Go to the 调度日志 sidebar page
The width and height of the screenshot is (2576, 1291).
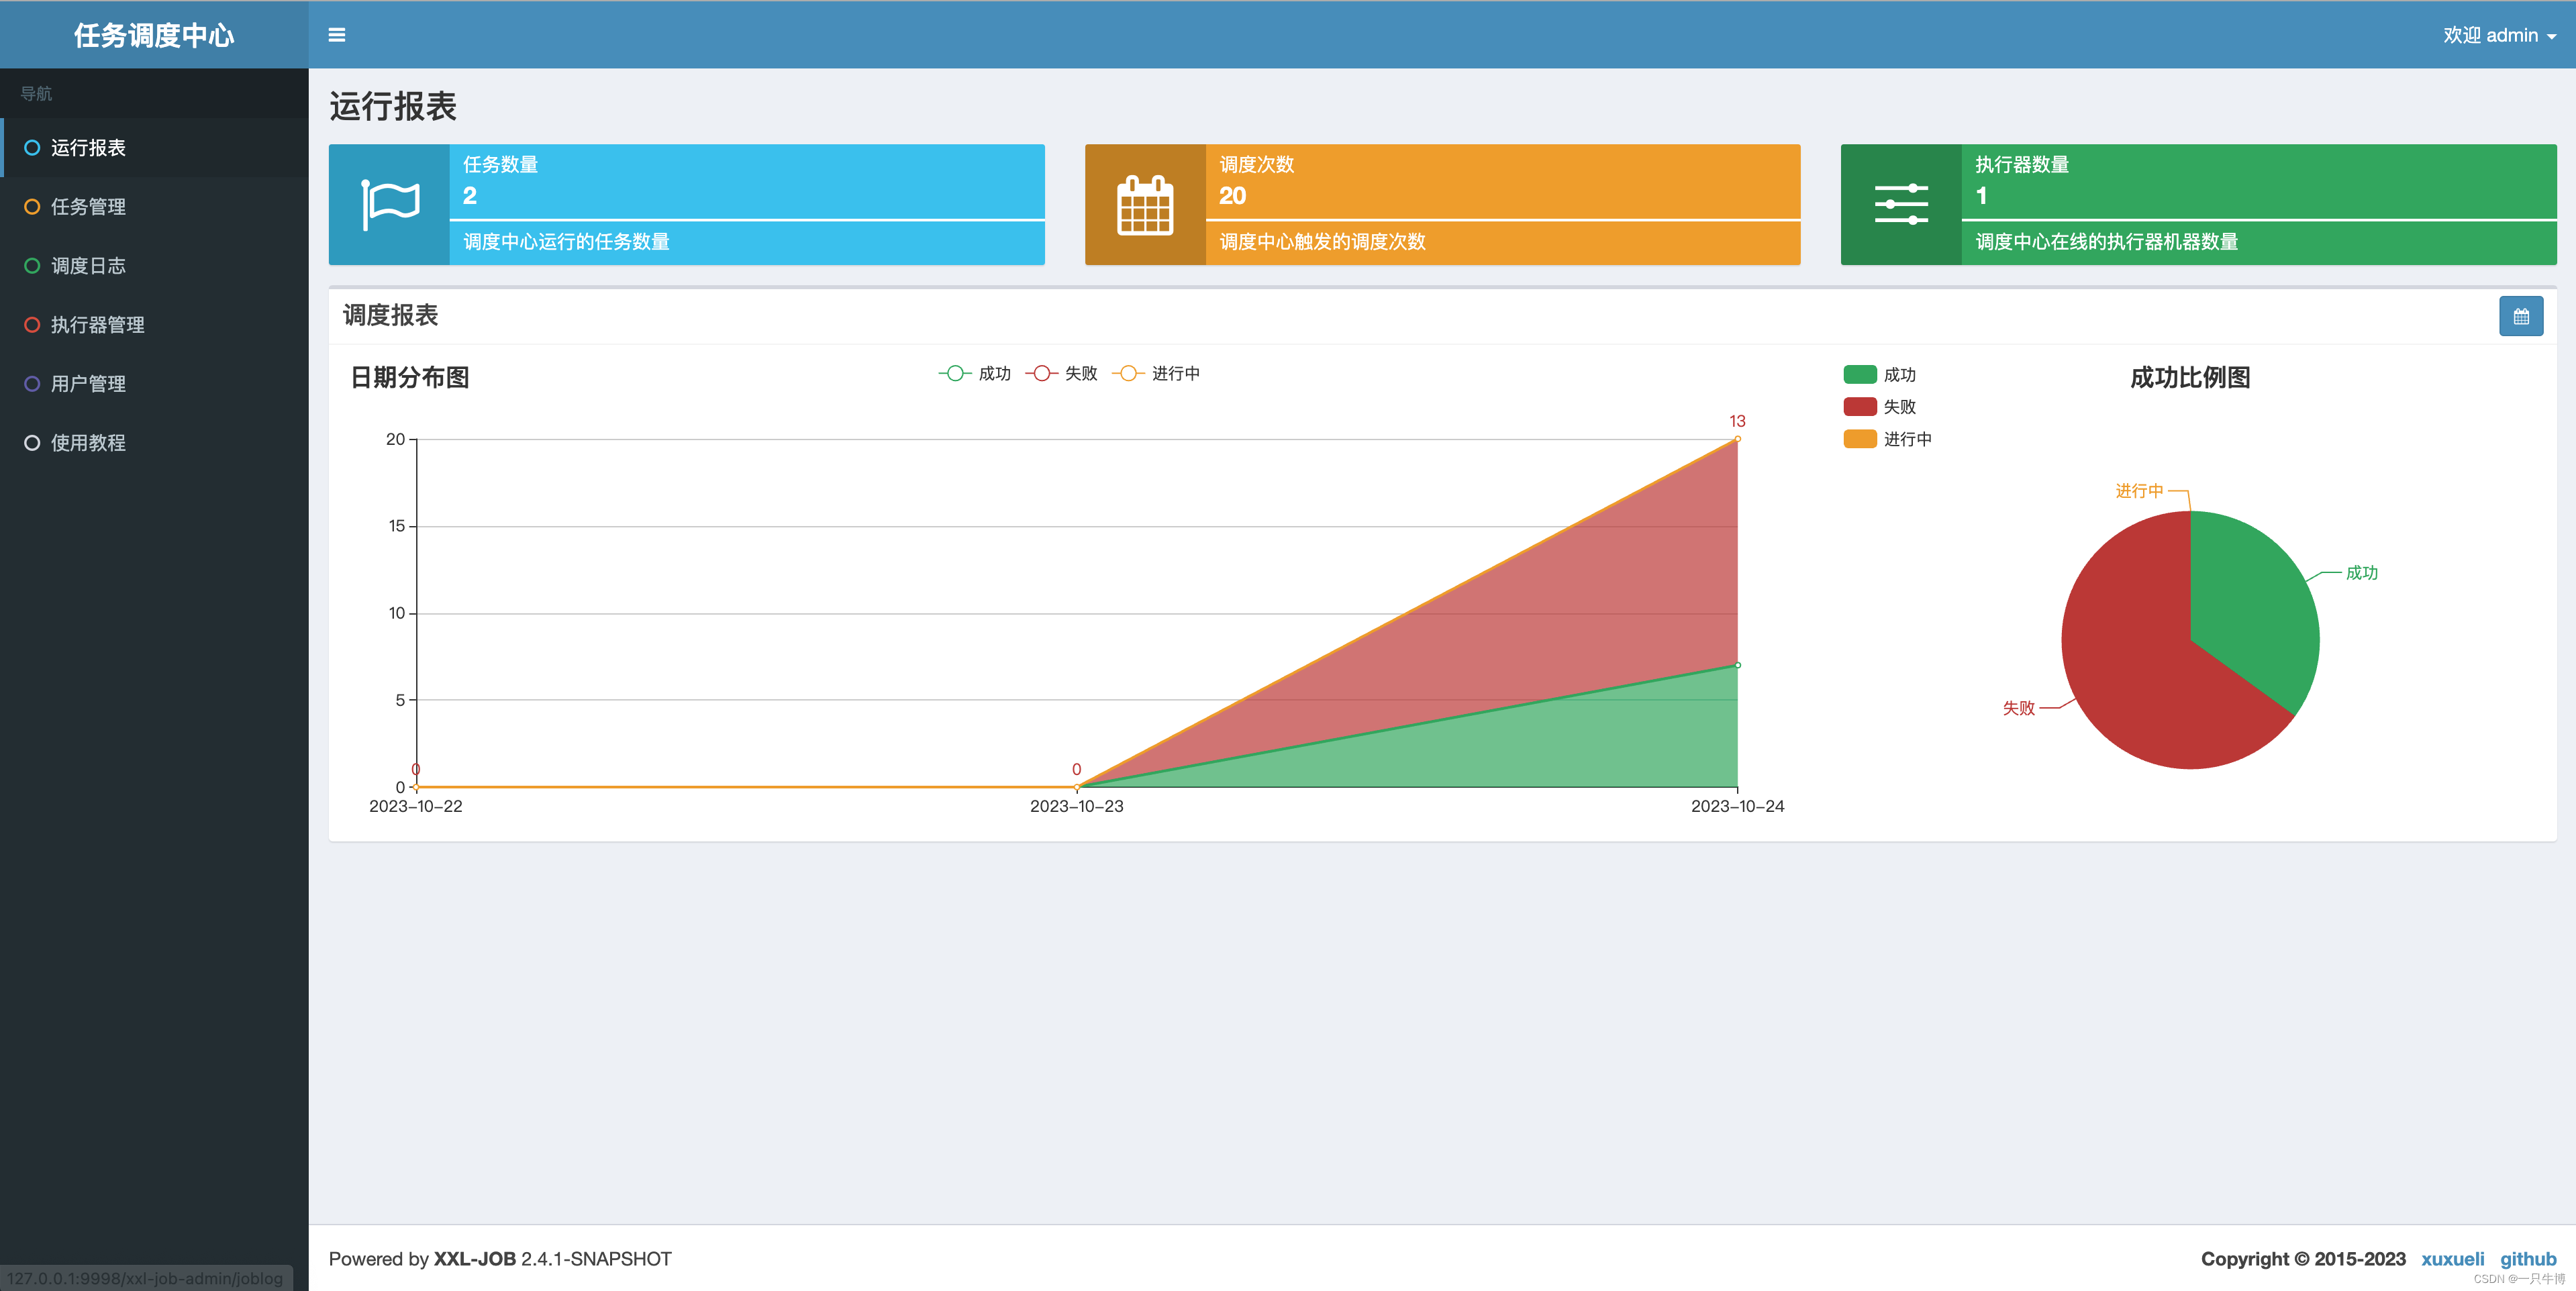[x=88, y=266]
